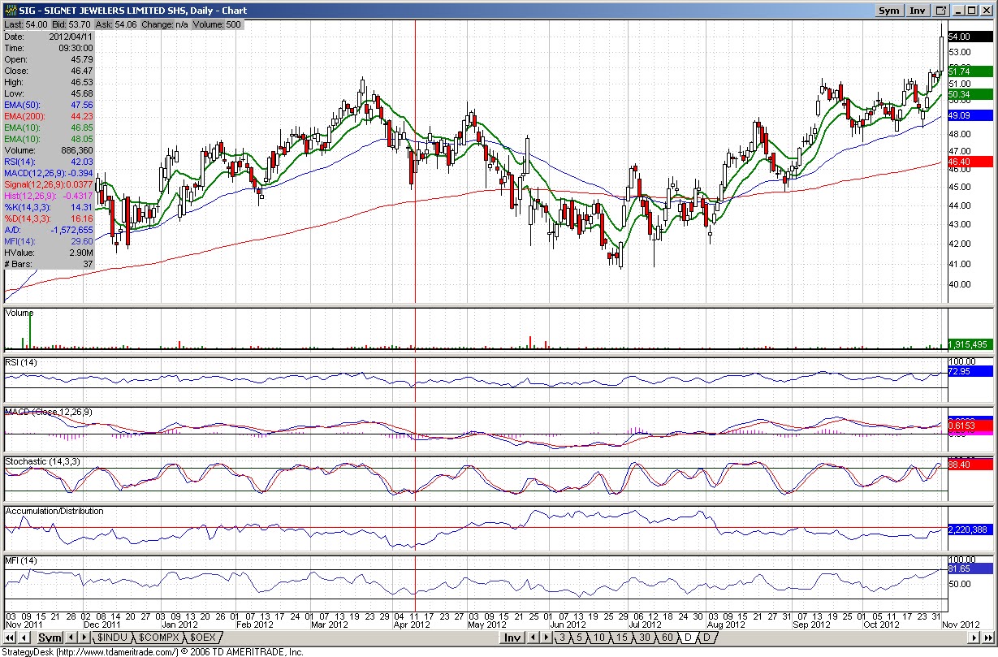998x657 pixels.
Task: Click the 72.95 RSI value tag
Action: (x=970, y=371)
